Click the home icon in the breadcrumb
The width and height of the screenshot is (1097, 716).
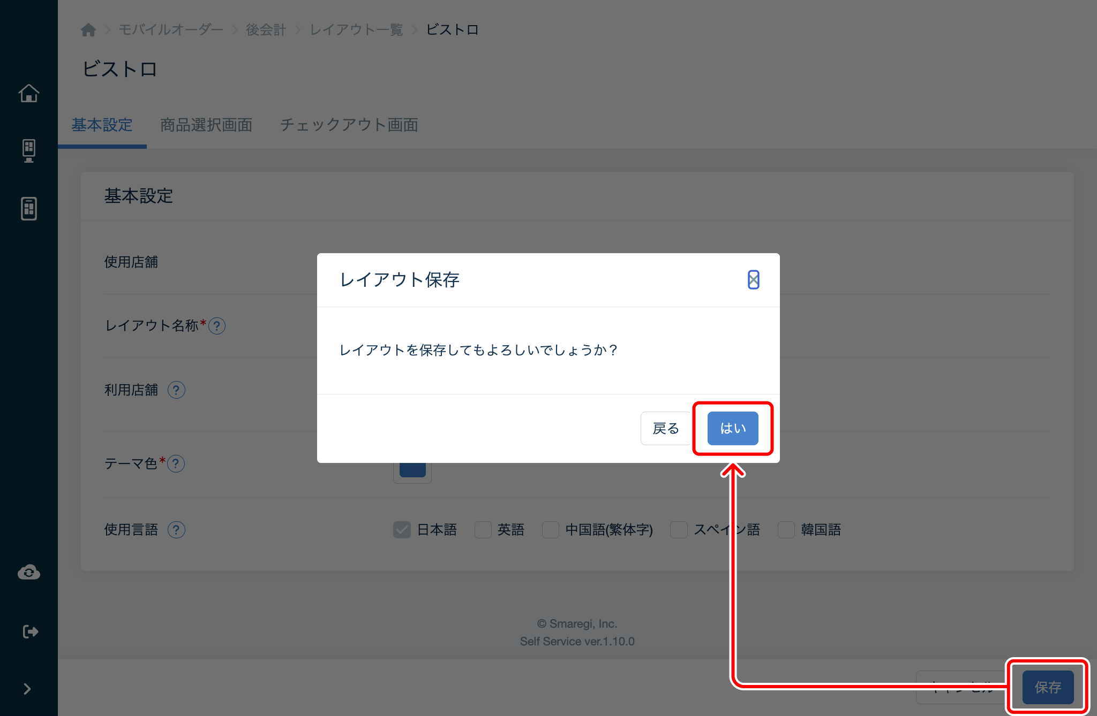pos(88,29)
